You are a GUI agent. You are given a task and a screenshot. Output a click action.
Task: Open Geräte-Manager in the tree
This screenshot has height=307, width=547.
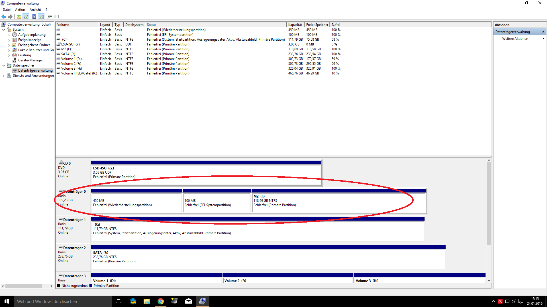pos(30,60)
